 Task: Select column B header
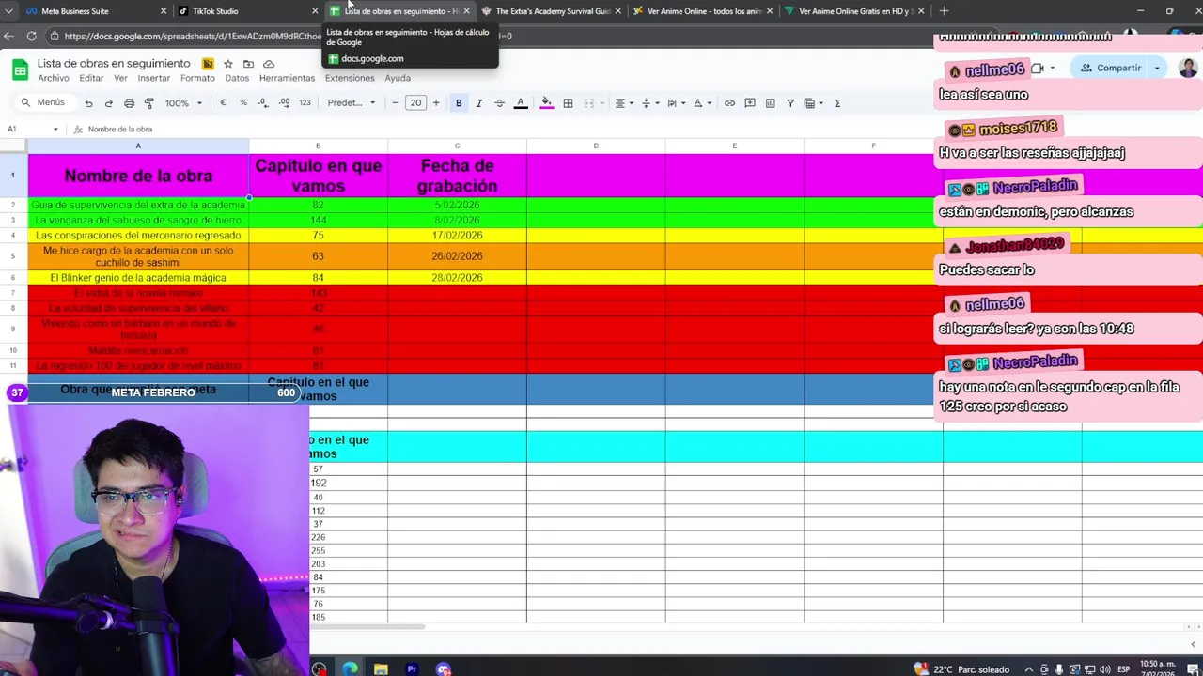[318, 146]
